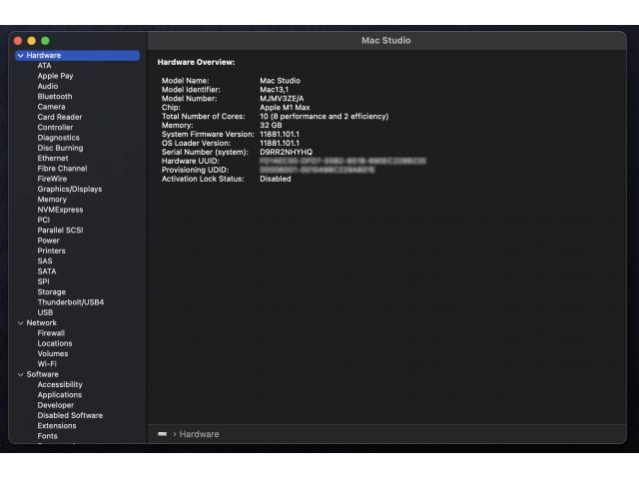The image size is (639, 479).
Task: Select Controller in the sidebar
Action: point(55,127)
